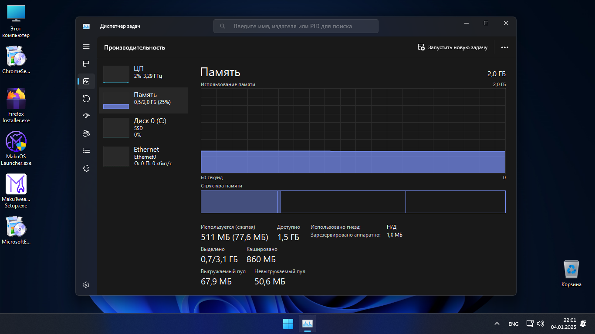Click the search field in Task Manager

click(296, 26)
